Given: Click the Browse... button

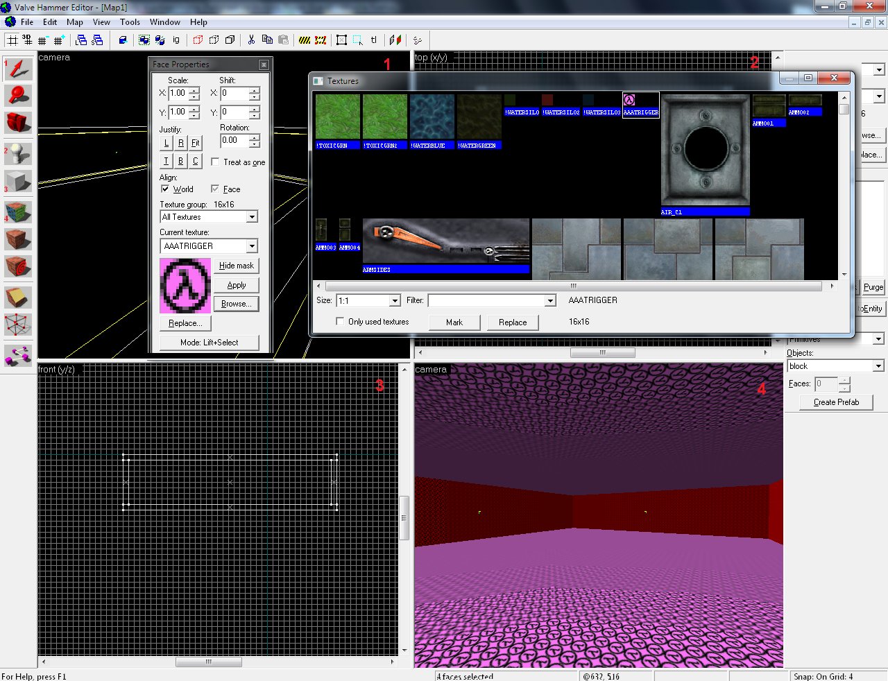Looking at the screenshot, I should tap(237, 304).
